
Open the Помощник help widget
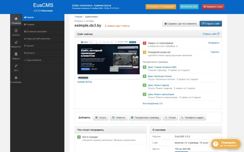point(226,144)
